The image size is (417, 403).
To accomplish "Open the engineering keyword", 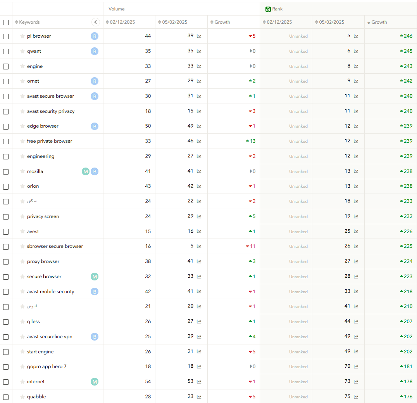I will click(x=41, y=156).
